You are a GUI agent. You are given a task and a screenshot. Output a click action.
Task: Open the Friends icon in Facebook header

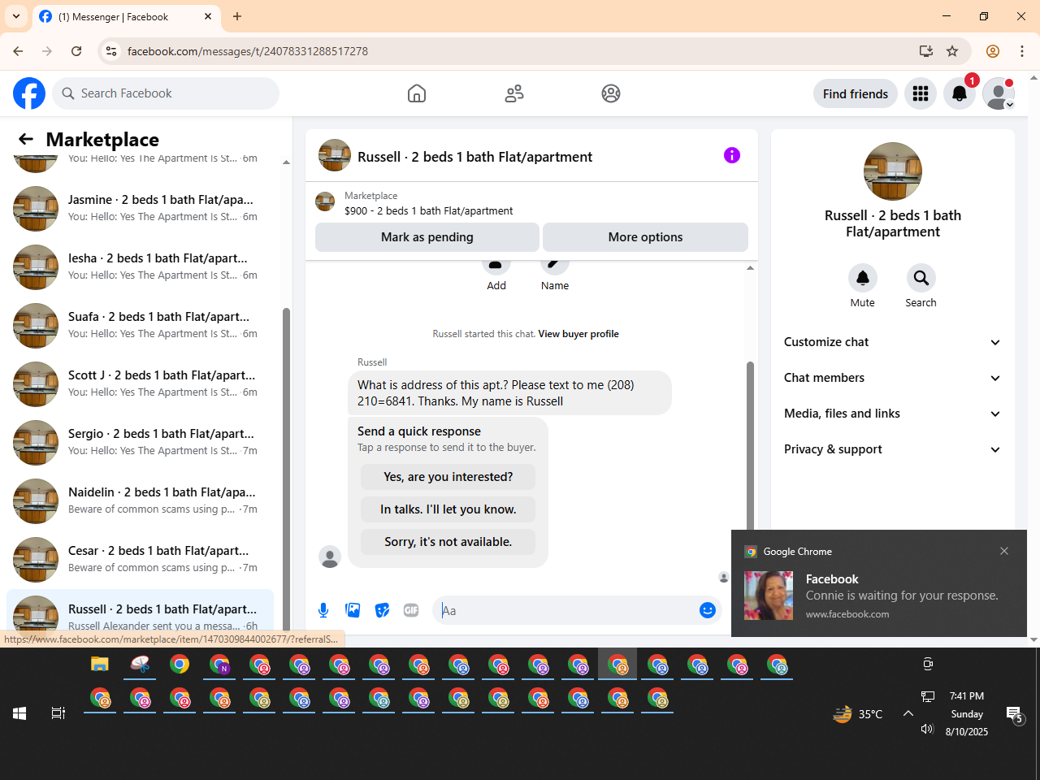coord(514,93)
